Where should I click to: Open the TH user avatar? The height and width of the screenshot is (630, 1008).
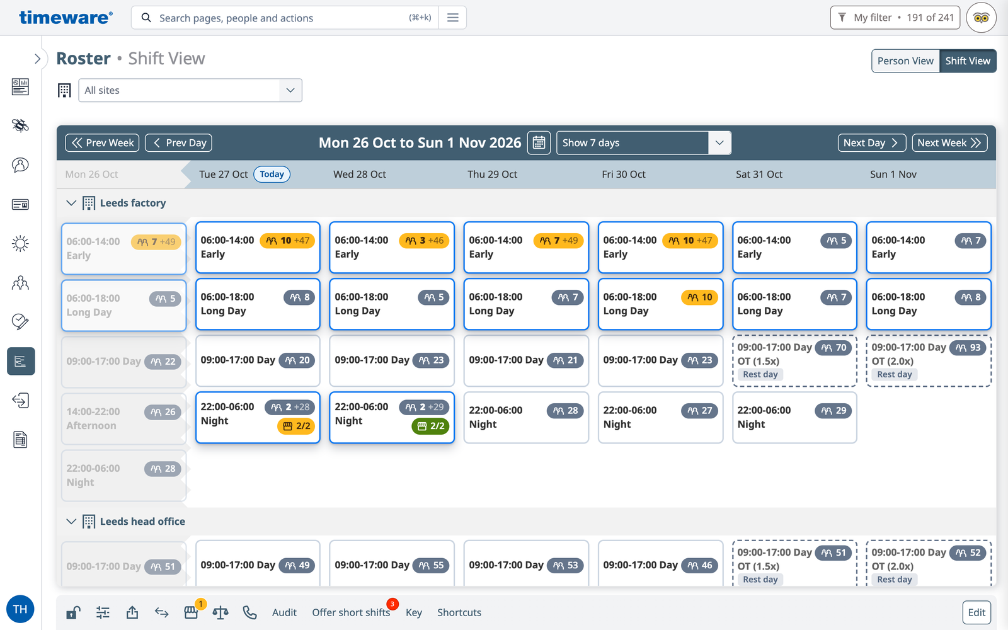[20, 609]
